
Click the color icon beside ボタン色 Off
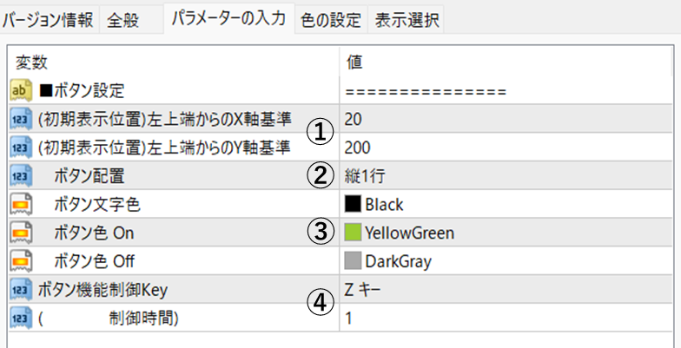21,261
